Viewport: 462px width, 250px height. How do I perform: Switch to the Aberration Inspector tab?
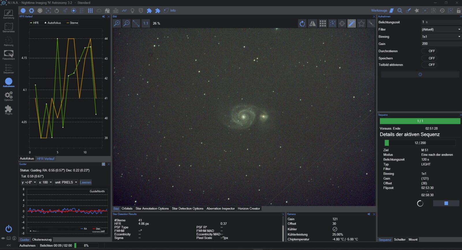coord(220,208)
